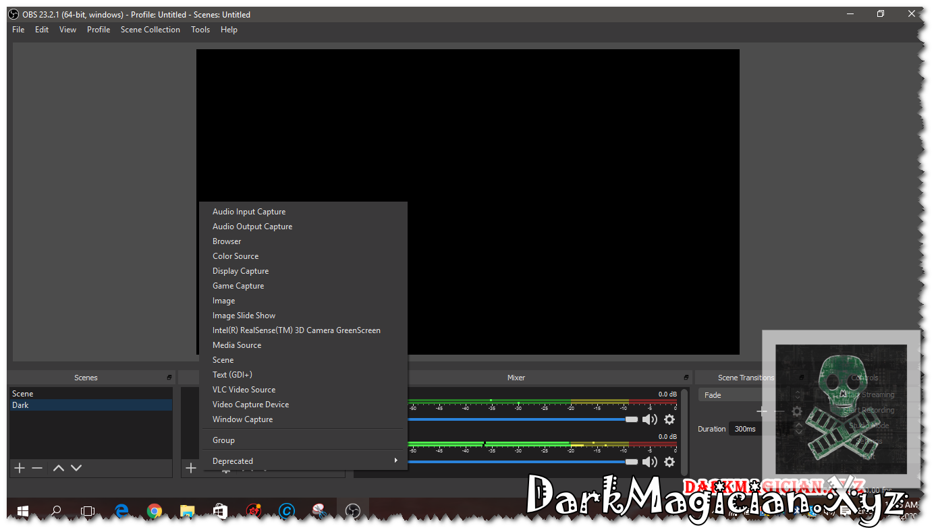The width and height of the screenshot is (936, 532).
Task: Open transition properties gear in Scene Transitions
Action: point(796,411)
